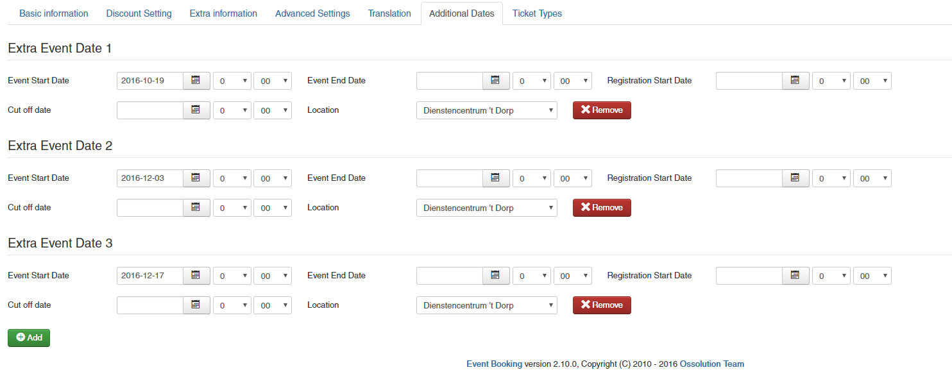Follow the Ossolution Team link
Viewport: 952px width, 379px height.
point(711,364)
